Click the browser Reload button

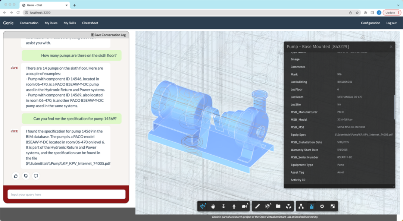(18, 13)
